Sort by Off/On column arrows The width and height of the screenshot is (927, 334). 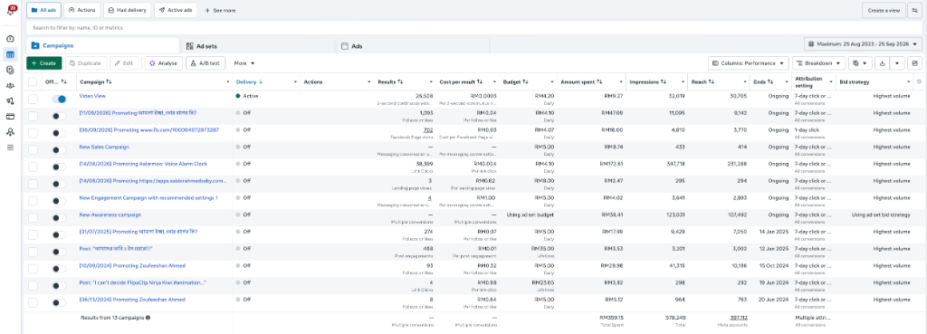(64, 81)
